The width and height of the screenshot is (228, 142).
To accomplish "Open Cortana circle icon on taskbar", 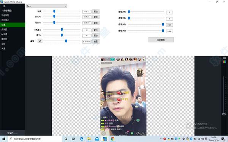I will 66,139.
